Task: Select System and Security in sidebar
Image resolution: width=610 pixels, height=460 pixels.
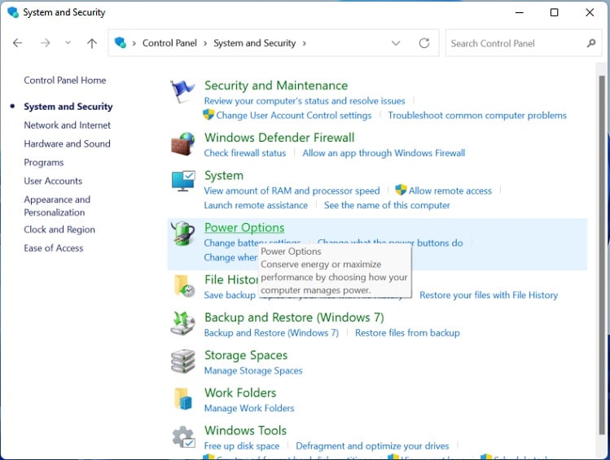Action: pos(68,107)
